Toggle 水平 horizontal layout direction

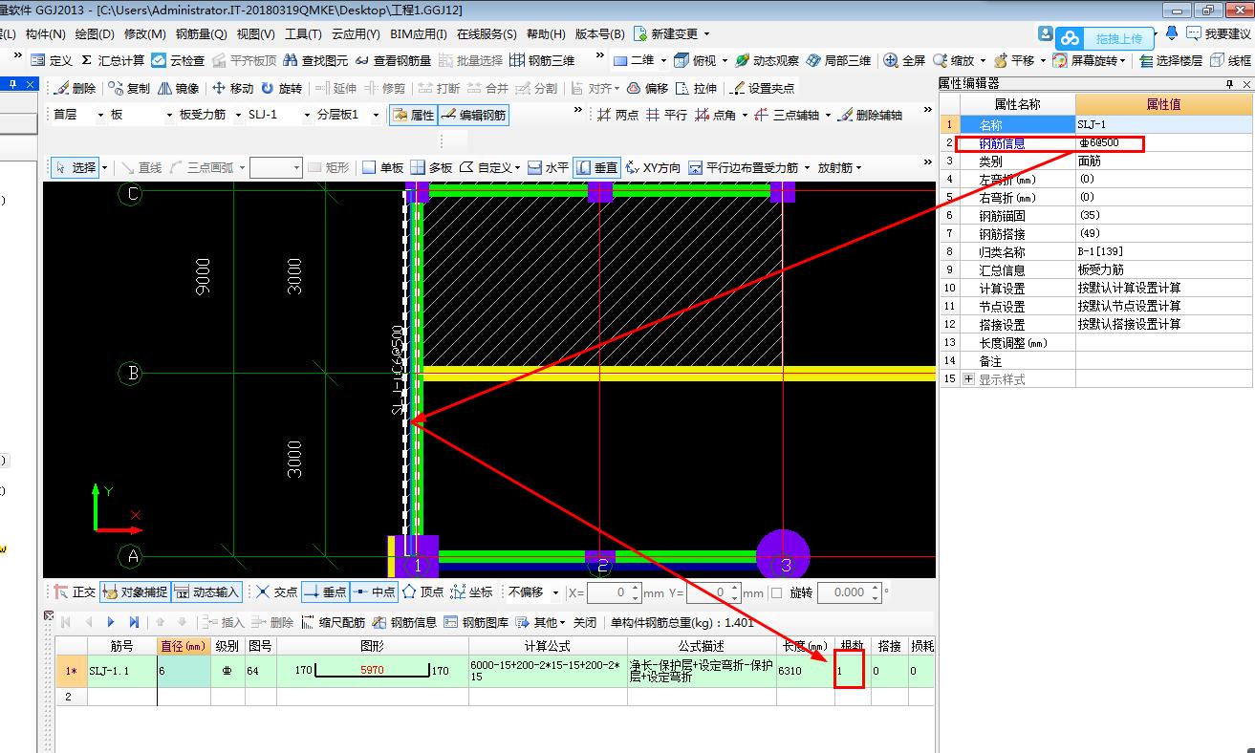pos(549,167)
